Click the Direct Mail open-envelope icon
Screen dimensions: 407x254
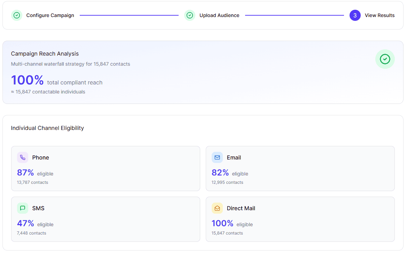pos(217,208)
